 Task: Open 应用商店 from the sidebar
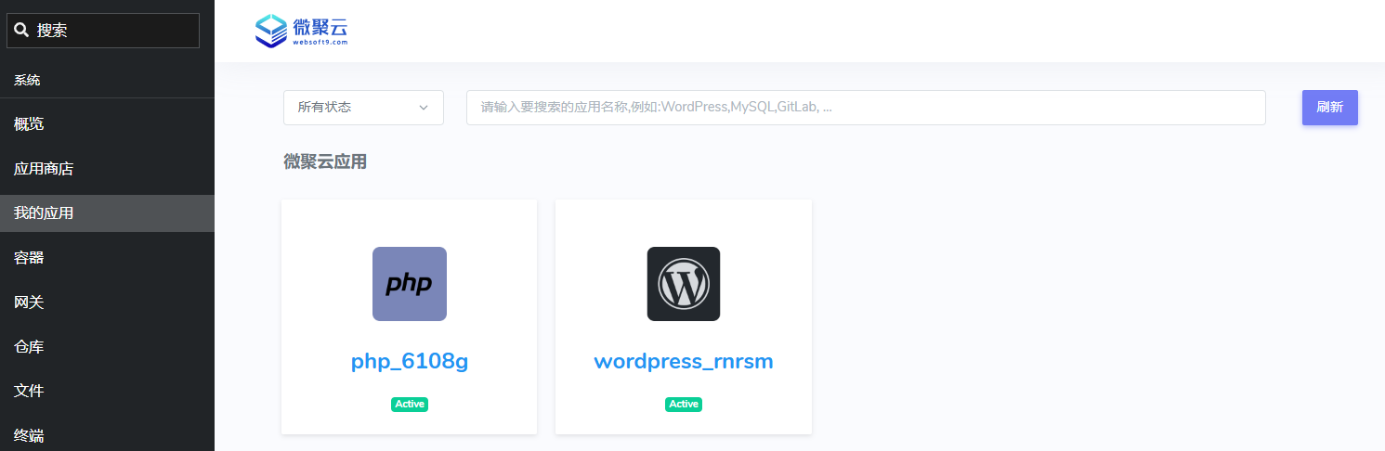(44, 169)
